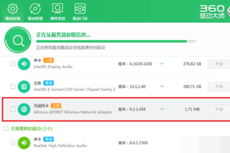Click the Realtek High Definition Audio name

coord(60,146)
